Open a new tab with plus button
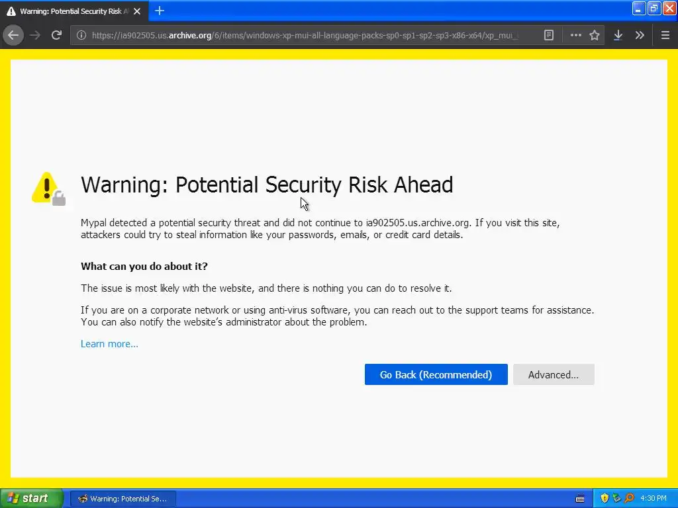 160,11
